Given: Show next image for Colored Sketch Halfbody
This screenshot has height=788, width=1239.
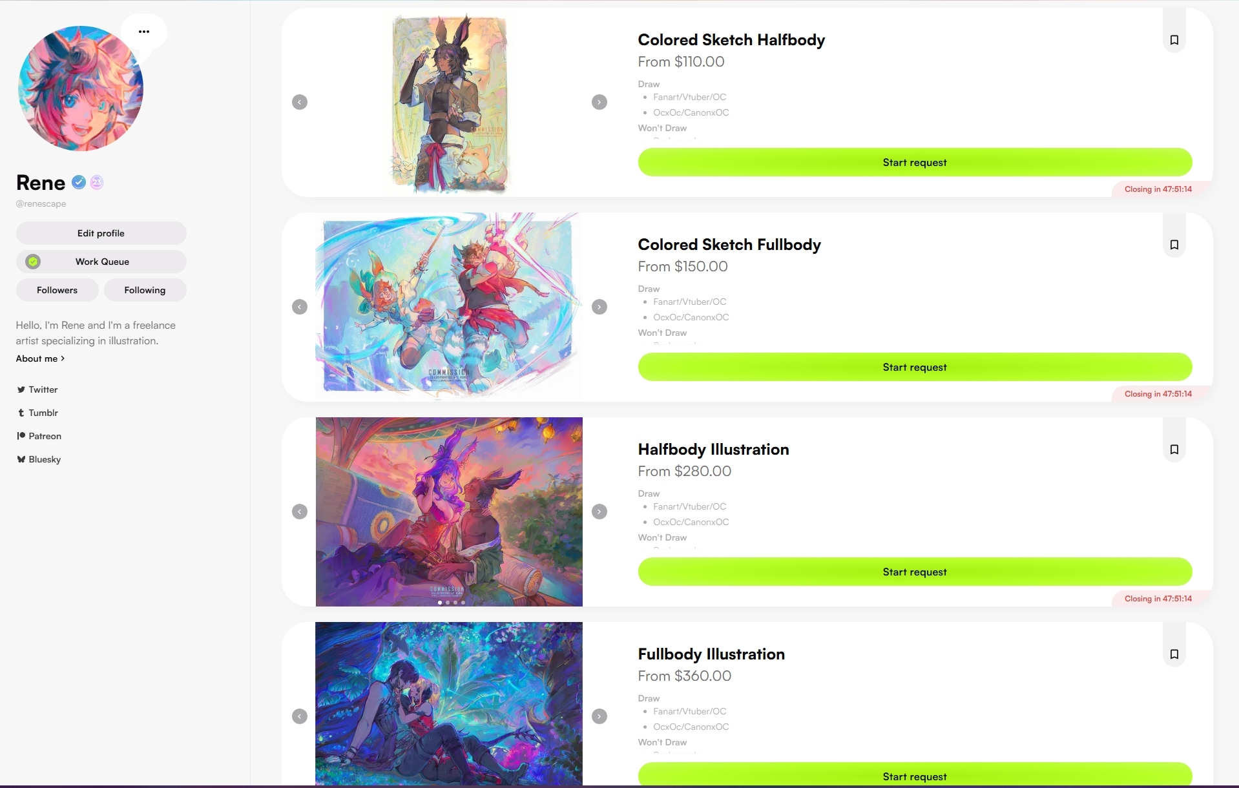Looking at the screenshot, I should pyautogui.click(x=599, y=102).
